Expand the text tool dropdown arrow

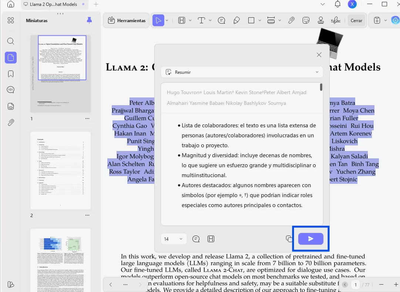tap(210, 20)
